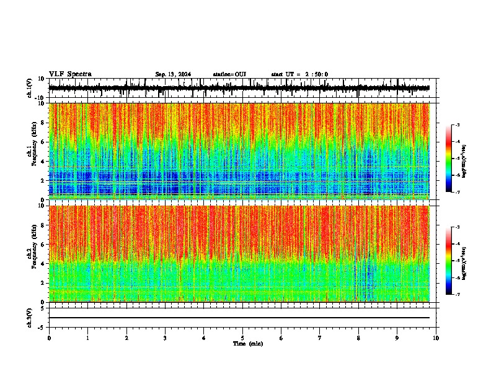Image resolution: width=491 pixels, height=379 pixels.
Task: Click the '6' kHz tick of ch.2 spectrogram
Action: coord(43,245)
